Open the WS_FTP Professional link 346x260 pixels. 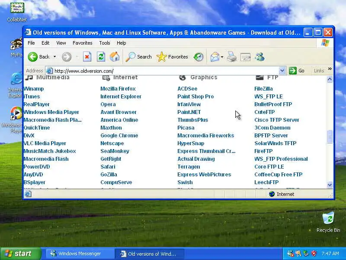click(x=281, y=159)
